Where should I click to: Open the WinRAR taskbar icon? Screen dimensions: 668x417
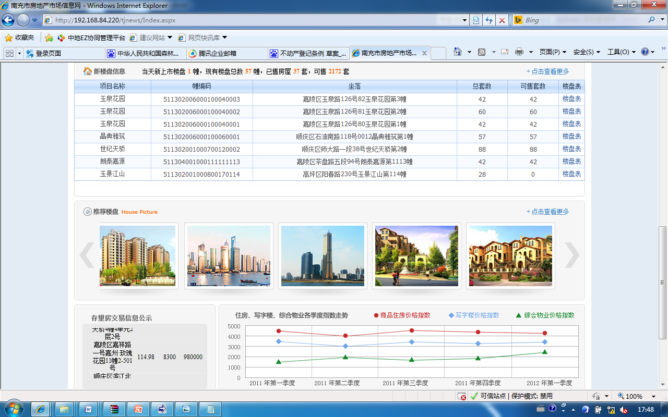coord(113,409)
